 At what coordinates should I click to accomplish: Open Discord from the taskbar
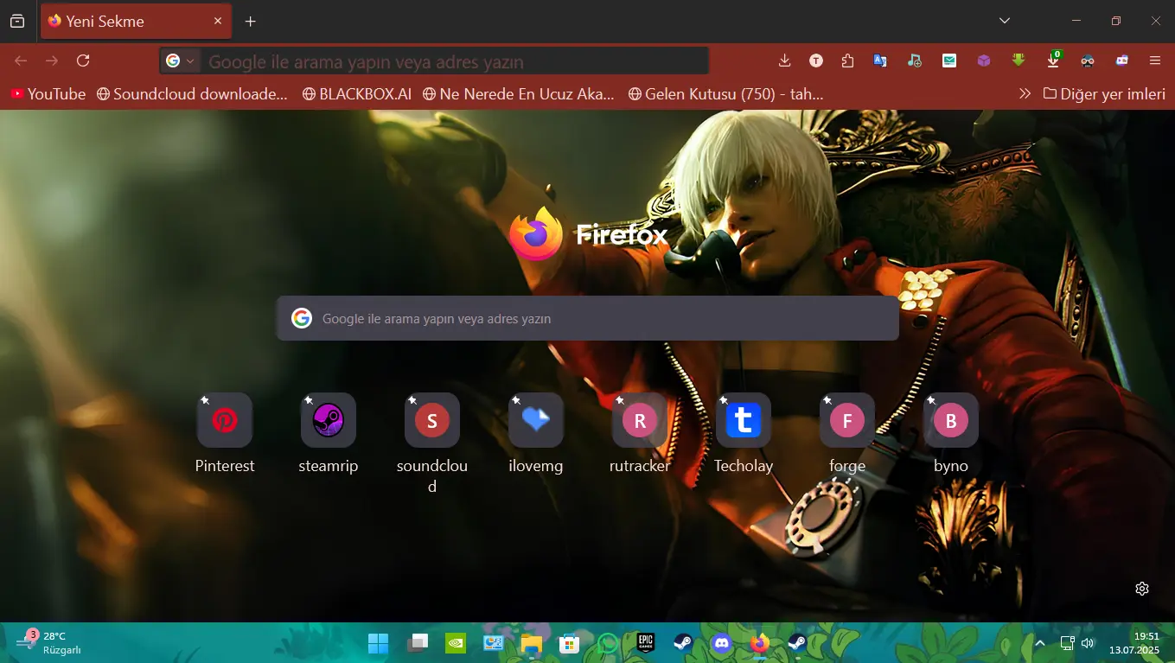click(721, 643)
